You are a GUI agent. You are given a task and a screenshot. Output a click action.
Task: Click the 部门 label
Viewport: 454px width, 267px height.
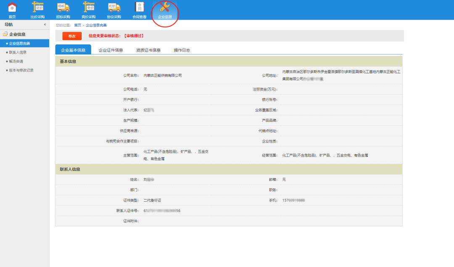pos(135,190)
